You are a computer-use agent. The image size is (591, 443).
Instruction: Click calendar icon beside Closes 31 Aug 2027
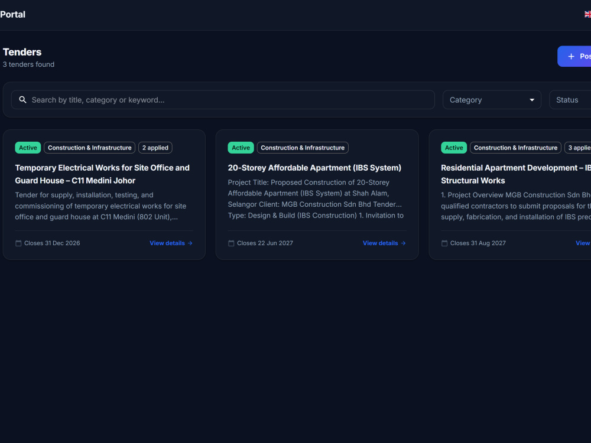tap(444, 243)
